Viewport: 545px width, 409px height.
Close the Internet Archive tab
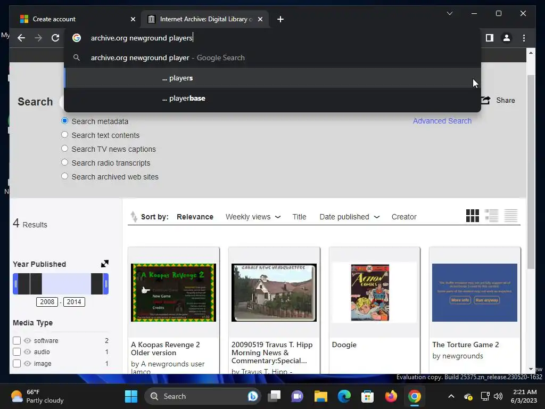(260, 19)
